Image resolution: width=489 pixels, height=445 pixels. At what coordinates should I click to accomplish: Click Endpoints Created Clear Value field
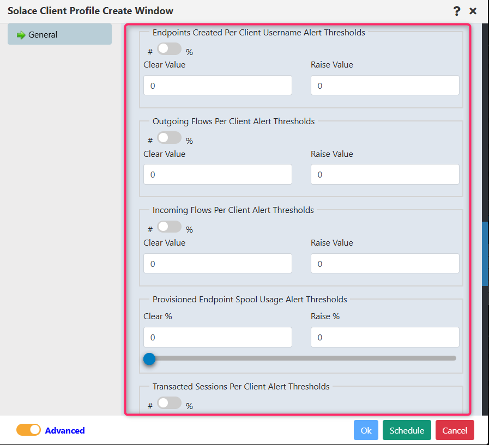[x=218, y=86]
